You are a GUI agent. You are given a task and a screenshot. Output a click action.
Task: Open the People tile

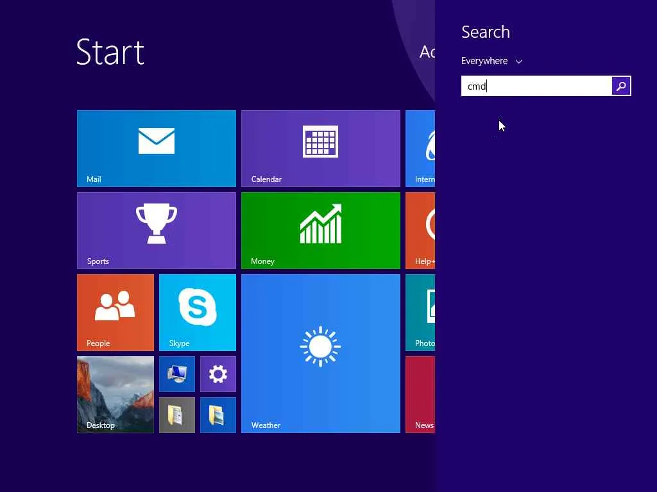tap(115, 313)
